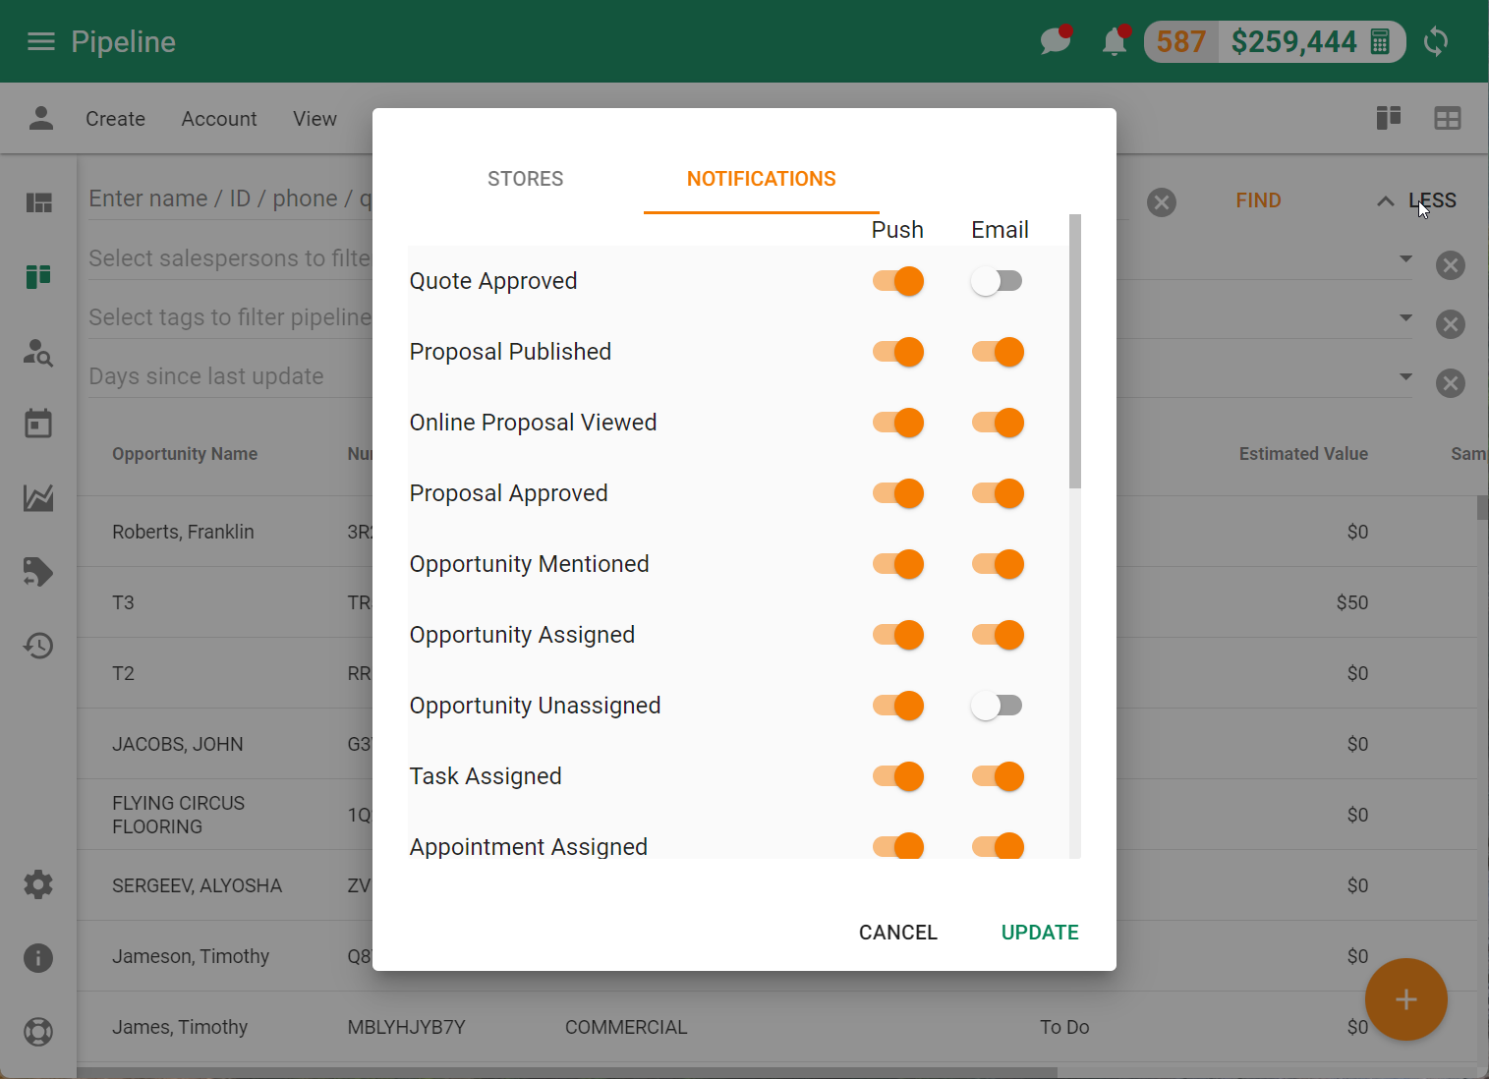Image resolution: width=1489 pixels, height=1079 pixels.
Task: Open the settings gear in sidebar
Action: click(38, 884)
